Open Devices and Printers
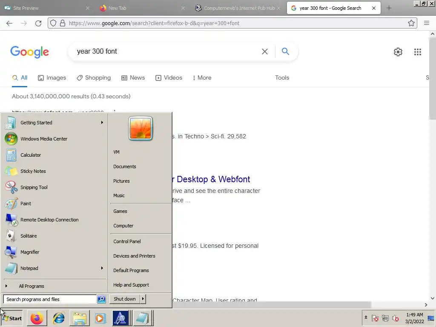The height and width of the screenshot is (327, 436). (134, 256)
